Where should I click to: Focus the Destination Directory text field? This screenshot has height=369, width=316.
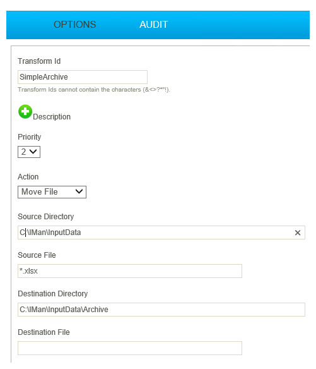161,310
